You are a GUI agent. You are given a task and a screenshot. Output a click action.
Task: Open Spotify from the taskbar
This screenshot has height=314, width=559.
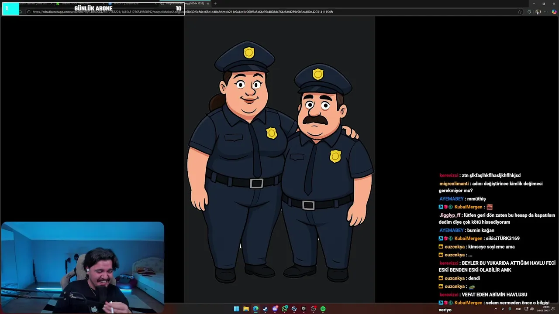[323, 309]
